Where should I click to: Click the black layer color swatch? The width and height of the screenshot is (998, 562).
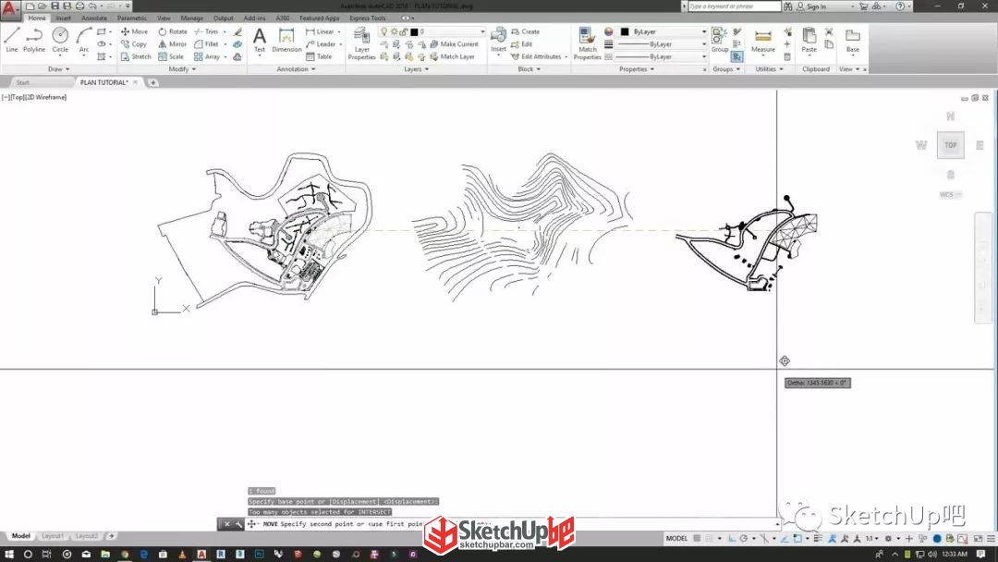414,31
